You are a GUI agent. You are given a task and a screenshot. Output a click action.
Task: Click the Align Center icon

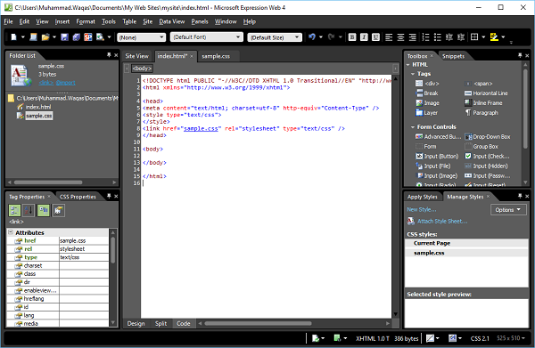click(x=400, y=37)
